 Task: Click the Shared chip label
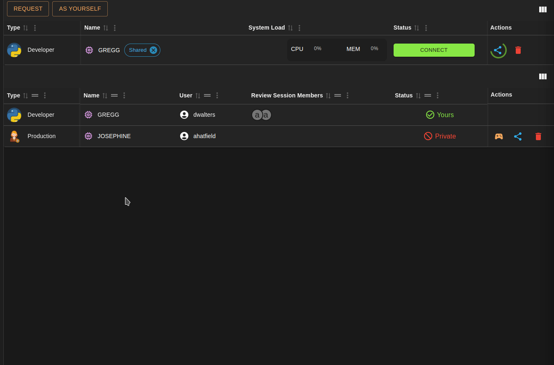pos(138,50)
